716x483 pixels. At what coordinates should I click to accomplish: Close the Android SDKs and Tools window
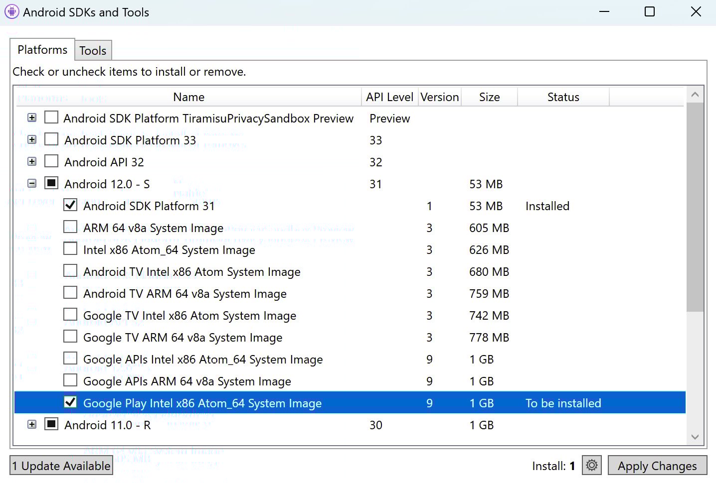696,11
